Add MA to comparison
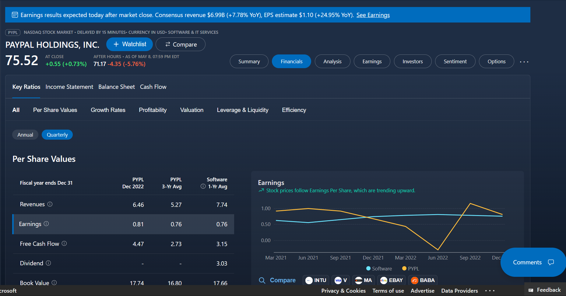Image resolution: width=566 pixels, height=296 pixels. point(364,280)
